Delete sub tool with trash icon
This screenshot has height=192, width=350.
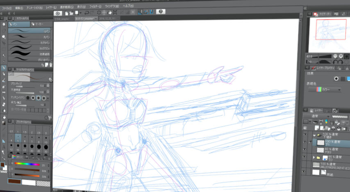click(51, 64)
